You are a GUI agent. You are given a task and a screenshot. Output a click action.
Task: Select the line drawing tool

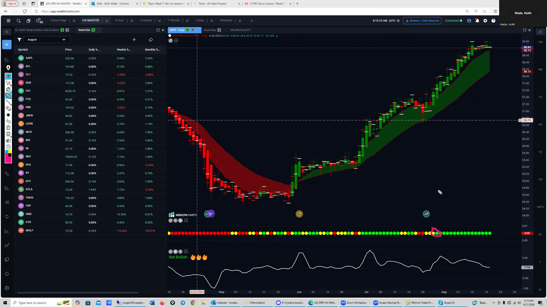pyautogui.click(x=8, y=102)
